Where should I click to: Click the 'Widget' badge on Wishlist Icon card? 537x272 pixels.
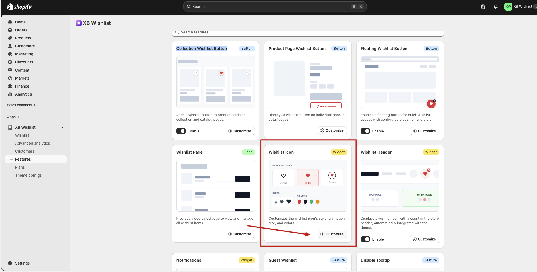coord(339,152)
